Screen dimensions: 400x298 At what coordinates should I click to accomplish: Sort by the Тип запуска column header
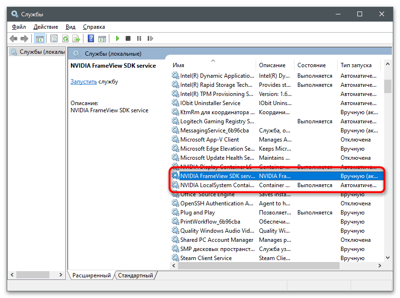(x=359, y=65)
